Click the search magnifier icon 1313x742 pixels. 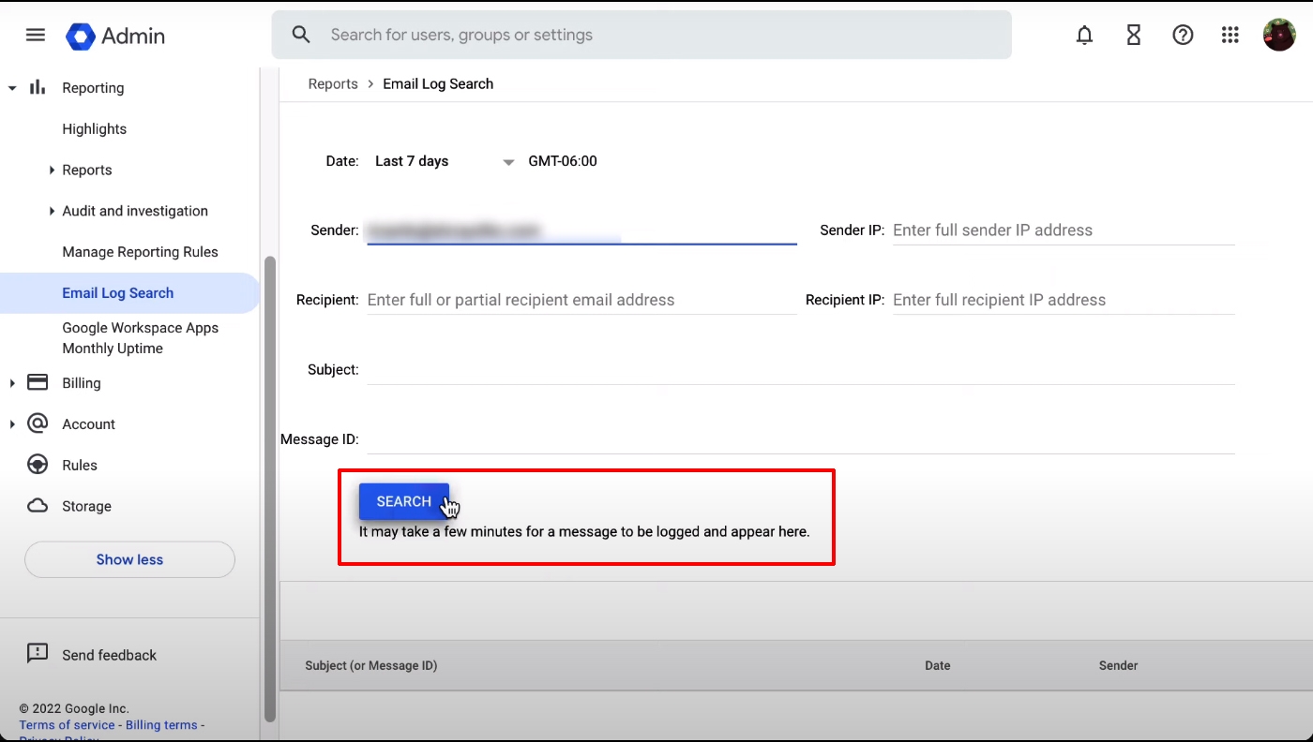pos(301,35)
